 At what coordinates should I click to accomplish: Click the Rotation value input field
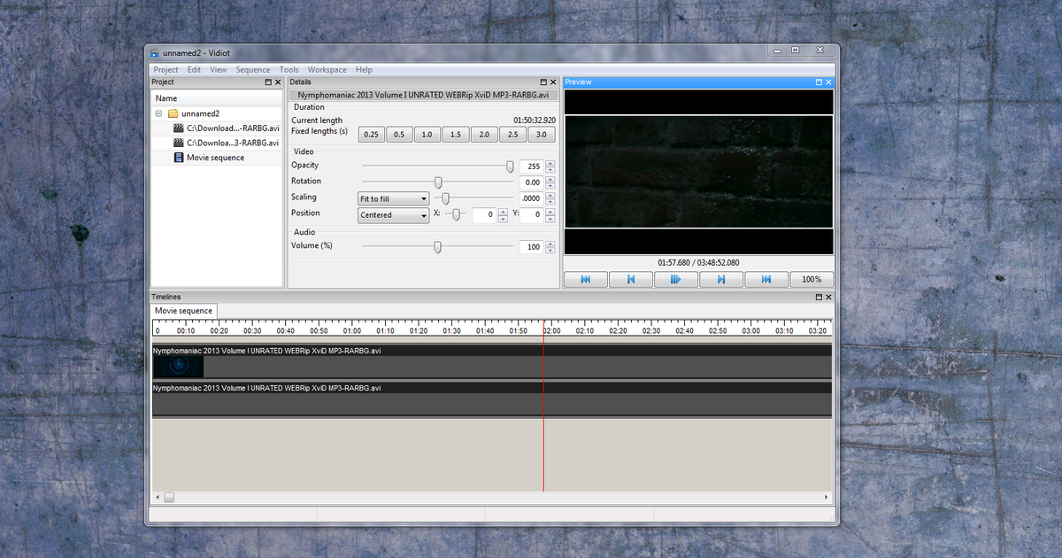pyautogui.click(x=531, y=182)
